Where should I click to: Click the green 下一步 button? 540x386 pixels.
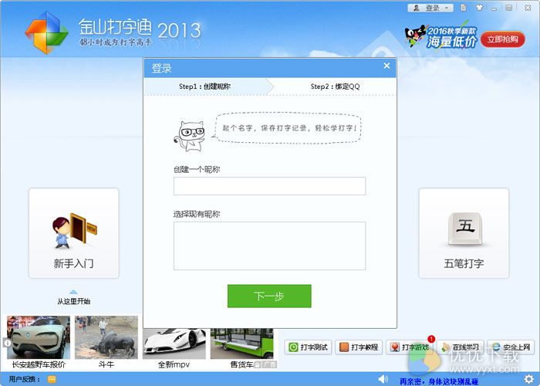tap(269, 296)
